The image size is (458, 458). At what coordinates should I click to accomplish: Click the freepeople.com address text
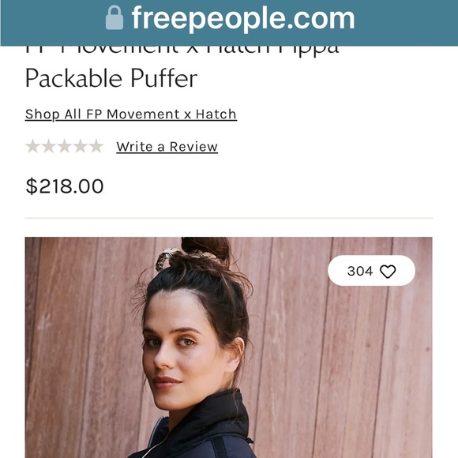click(243, 18)
